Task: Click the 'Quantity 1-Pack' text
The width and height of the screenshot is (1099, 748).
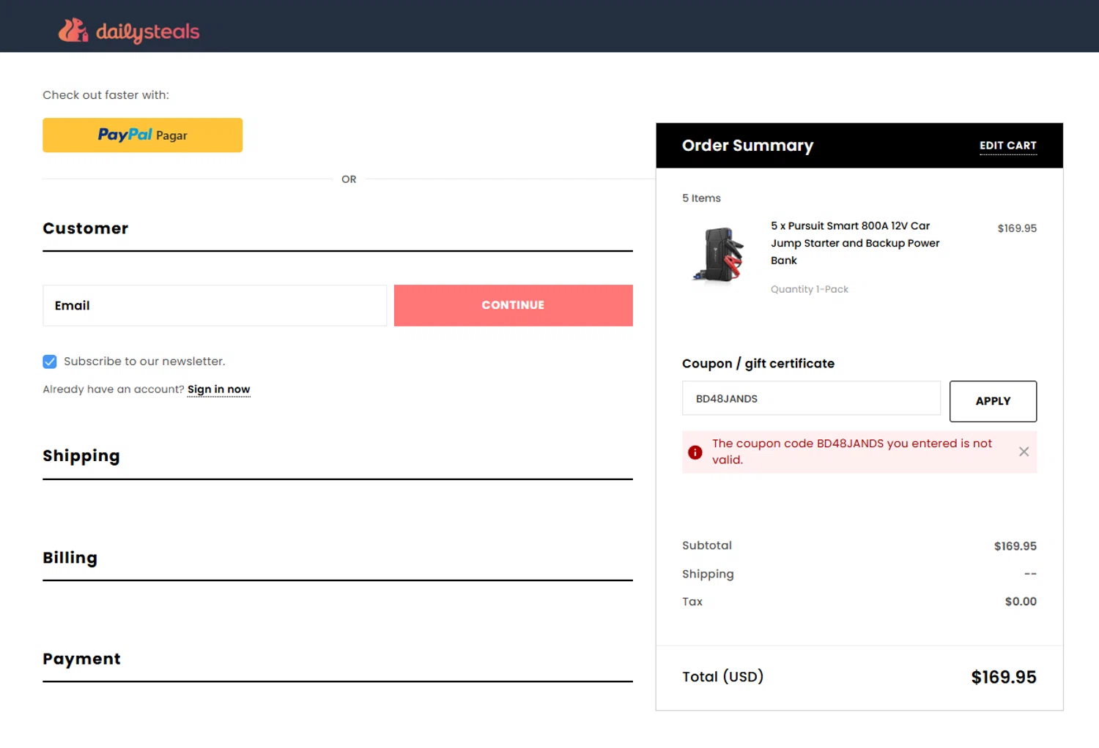Action: [x=810, y=289]
